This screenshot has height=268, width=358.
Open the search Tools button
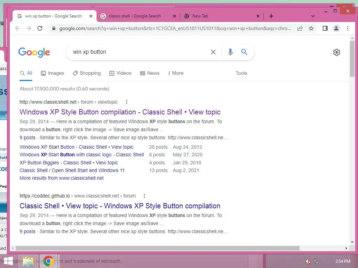[241, 73]
